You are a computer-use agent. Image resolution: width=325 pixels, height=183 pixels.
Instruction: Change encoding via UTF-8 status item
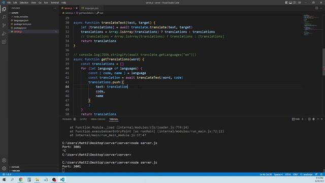tap(288, 174)
